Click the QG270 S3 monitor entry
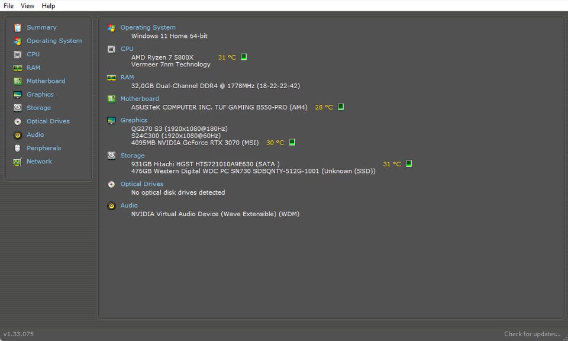The image size is (568, 341). click(179, 128)
